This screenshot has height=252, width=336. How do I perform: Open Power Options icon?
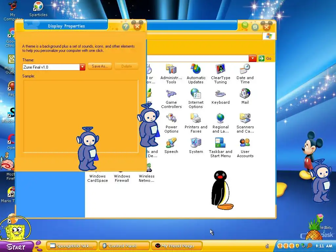pyautogui.click(x=171, y=123)
